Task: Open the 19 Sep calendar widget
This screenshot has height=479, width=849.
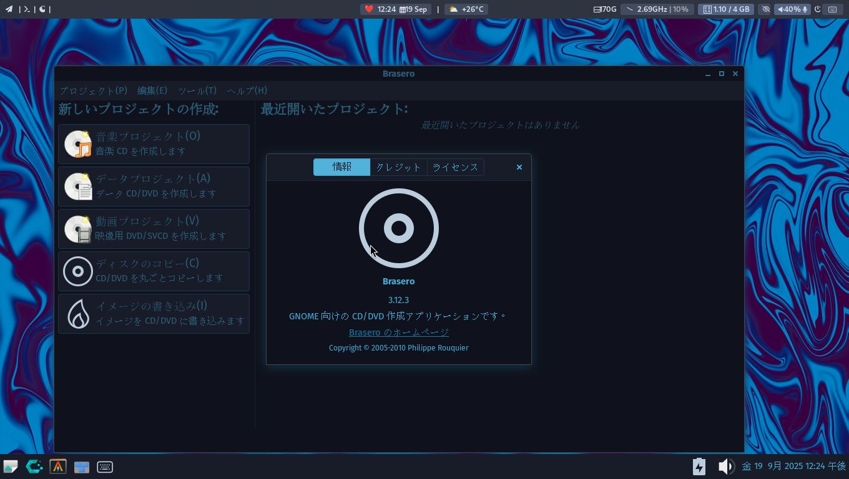Action: (x=413, y=9)
